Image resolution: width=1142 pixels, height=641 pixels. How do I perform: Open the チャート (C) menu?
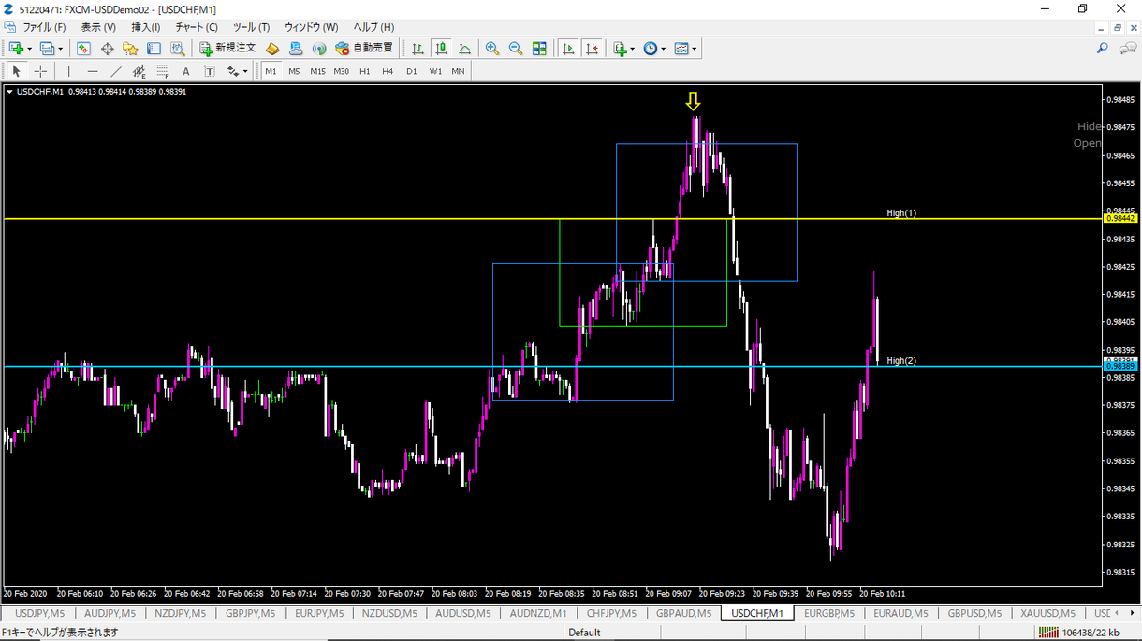coord(197,27)
